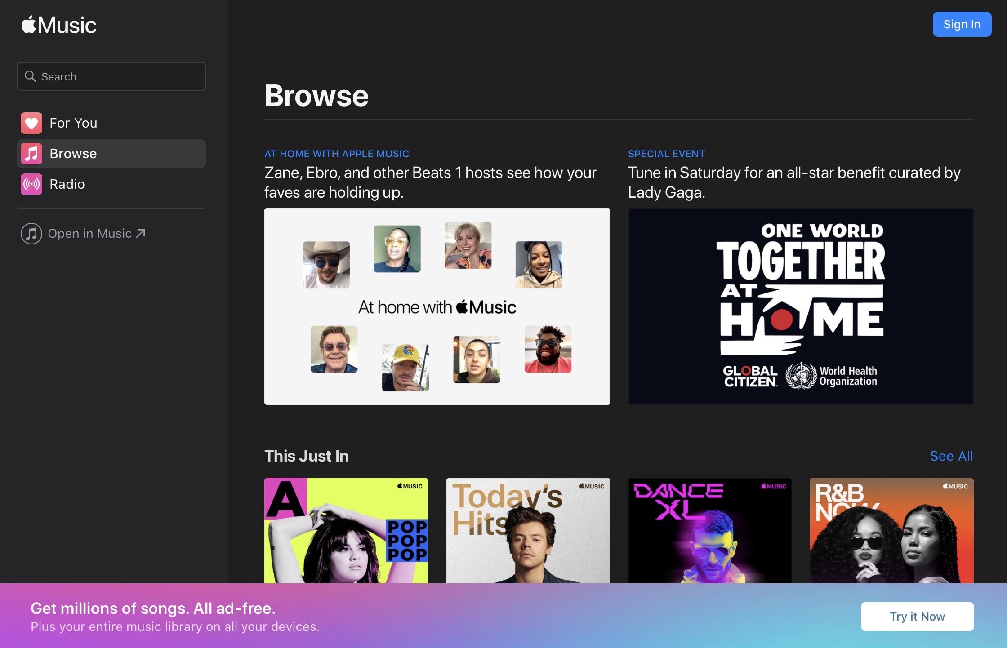This screenshot has height=648, width=1007.
Task: Open the Special Event heading link
Action: [x=666, y=154]
